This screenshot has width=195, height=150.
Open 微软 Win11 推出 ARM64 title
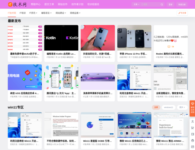(170, 141)
